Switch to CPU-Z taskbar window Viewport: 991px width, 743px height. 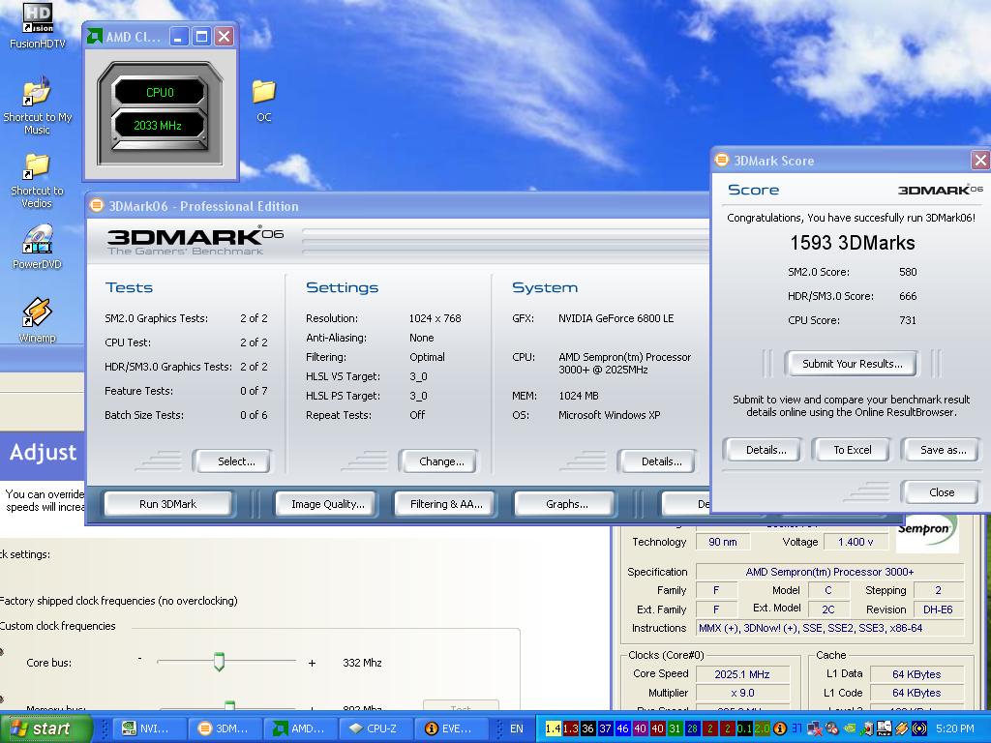coord(376,728)
